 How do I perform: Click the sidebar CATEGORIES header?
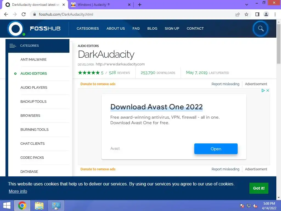tap(37, 46)
